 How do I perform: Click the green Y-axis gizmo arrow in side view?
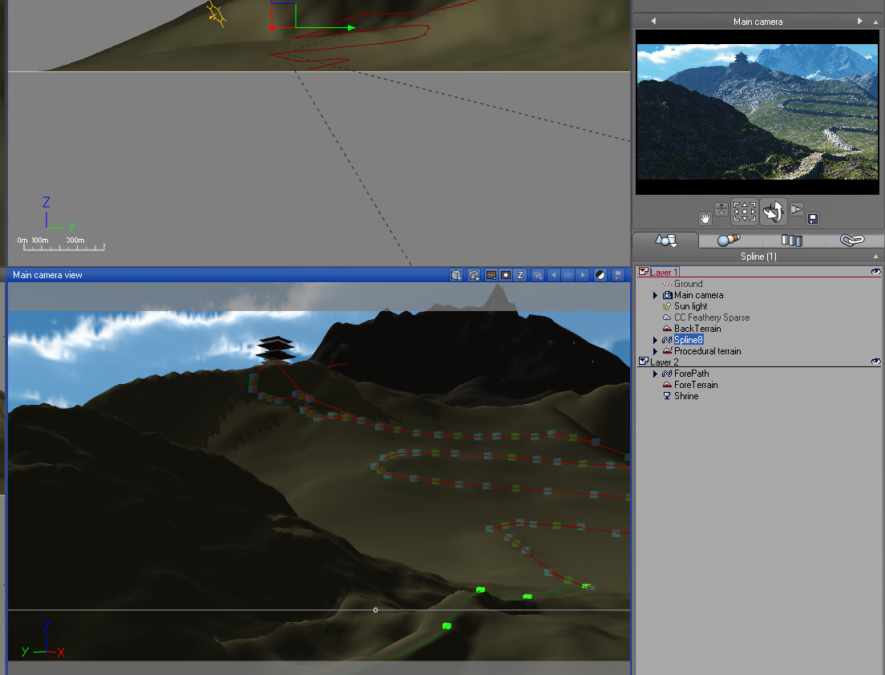click(351, 27)
